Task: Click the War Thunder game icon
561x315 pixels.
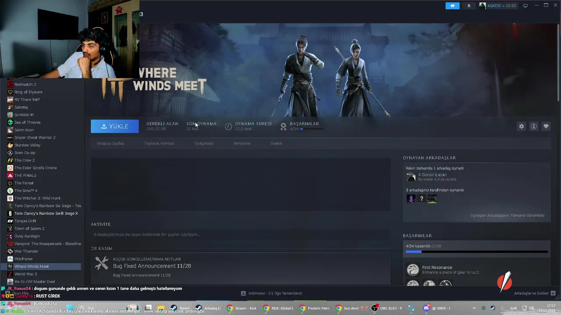Action: 10,251
